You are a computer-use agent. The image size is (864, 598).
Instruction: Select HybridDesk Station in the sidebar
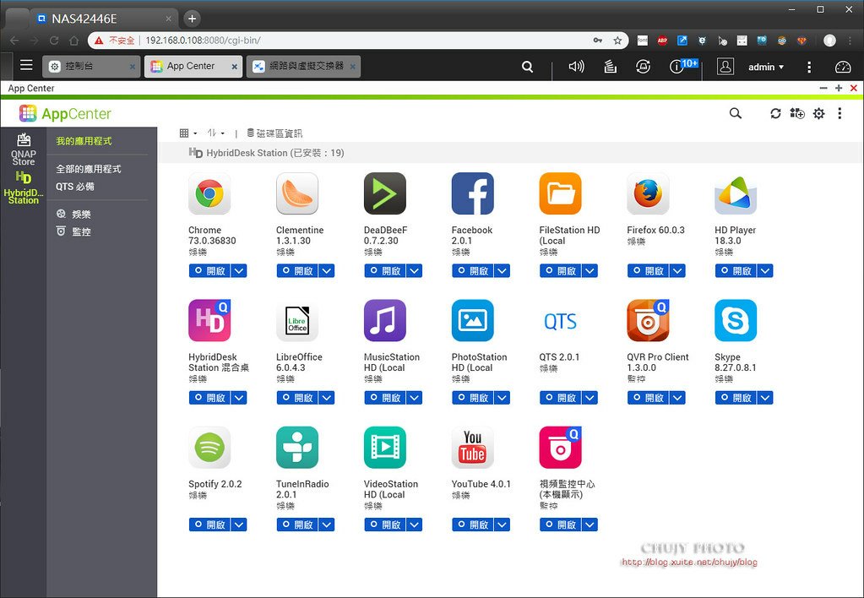point(23,188)
